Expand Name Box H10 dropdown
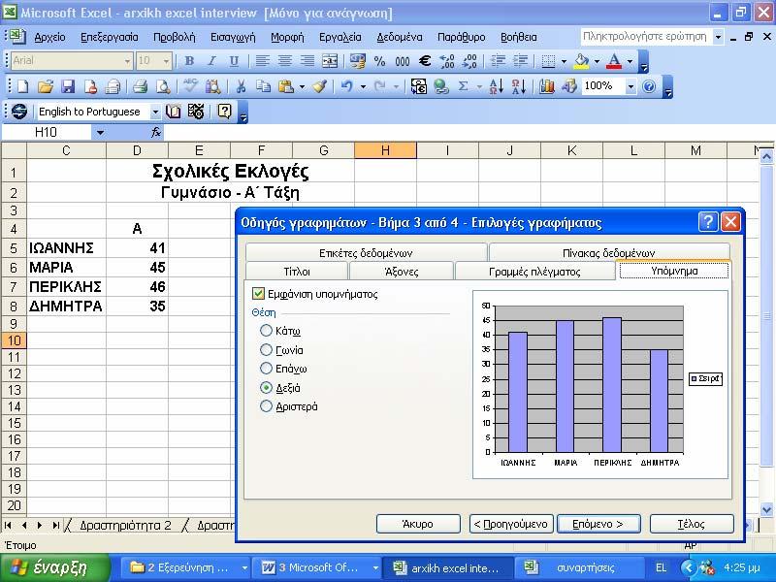Screen dimensions: 776x582 [x=100, y=132]
